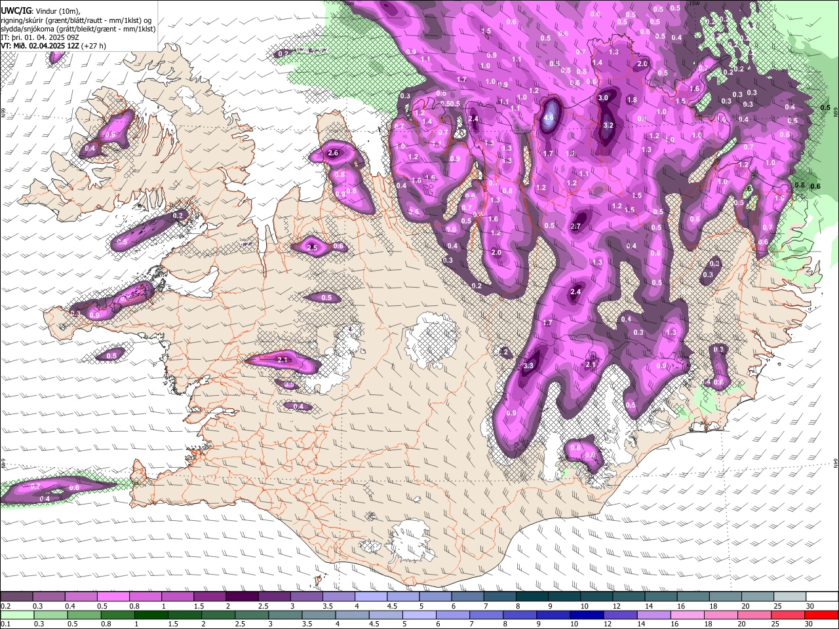This screenshot has height=629, width=839.
Task: Select the bright red swatch at 30 in the lower legend
Action: 821,615
